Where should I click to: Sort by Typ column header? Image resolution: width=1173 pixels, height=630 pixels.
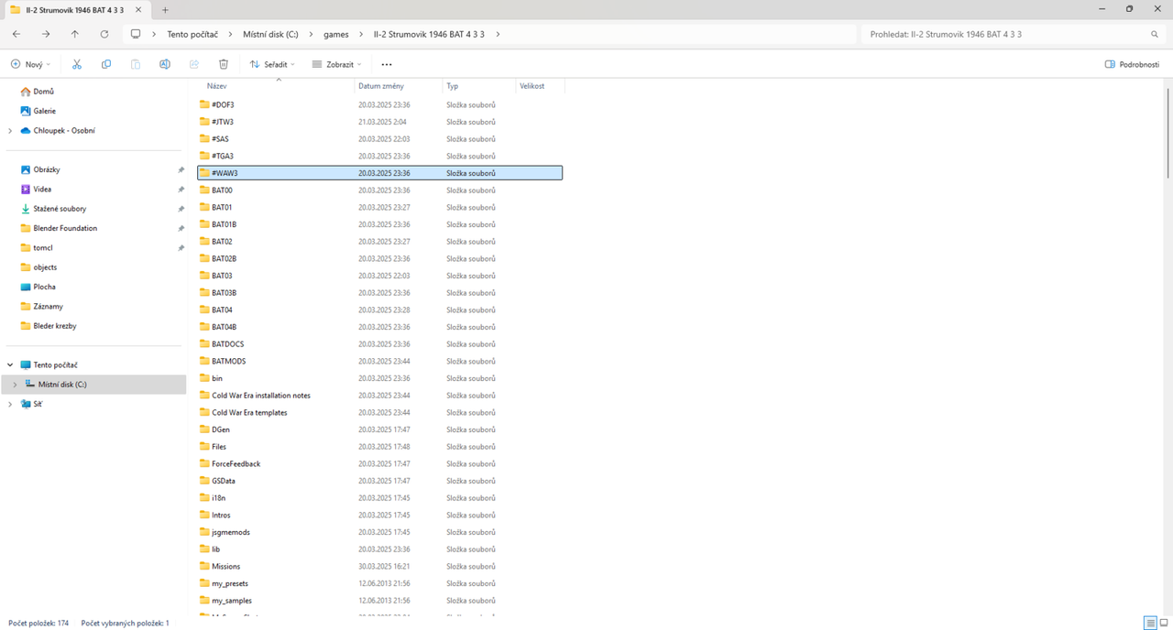pyautogui.click(x=453, y=86)
